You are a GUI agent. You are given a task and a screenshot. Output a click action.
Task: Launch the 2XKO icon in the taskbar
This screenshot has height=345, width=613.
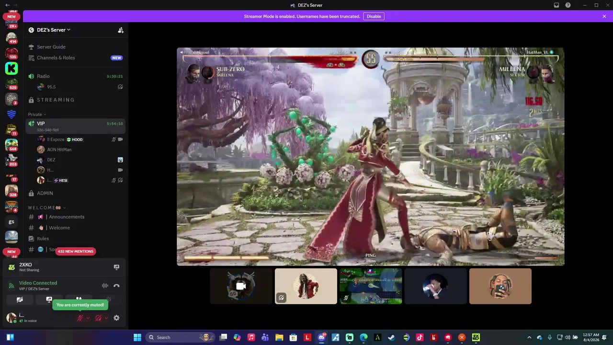tap(476, 337)
